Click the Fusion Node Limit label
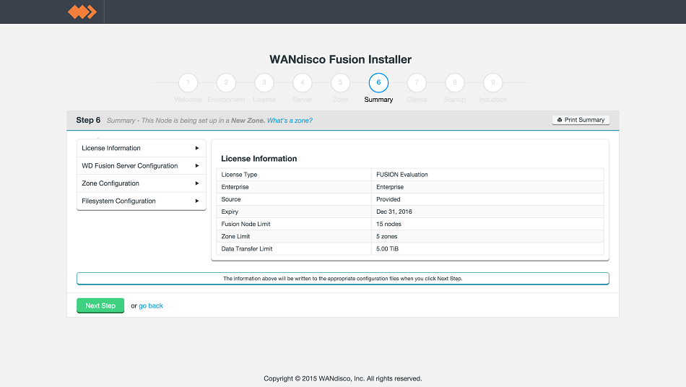 [x=246, y=224]
